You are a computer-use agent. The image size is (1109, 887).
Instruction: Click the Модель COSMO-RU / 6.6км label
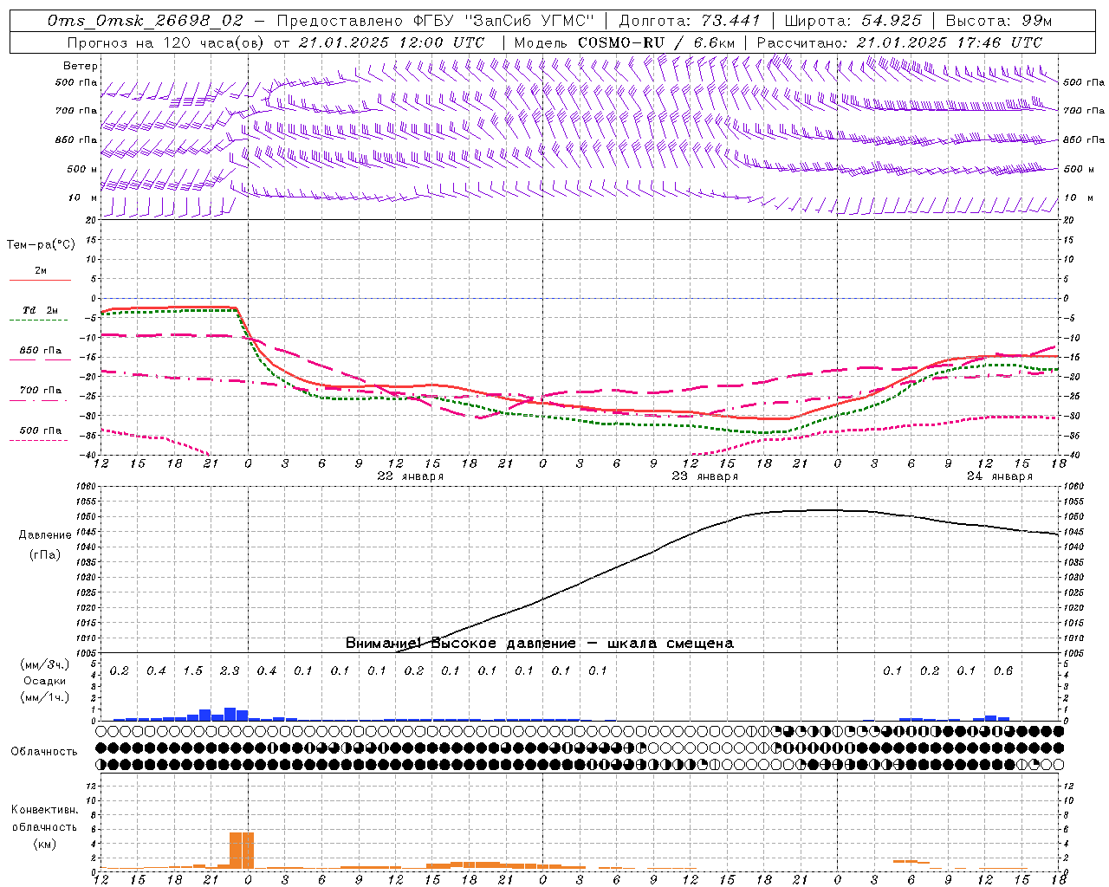click(624, 42)
